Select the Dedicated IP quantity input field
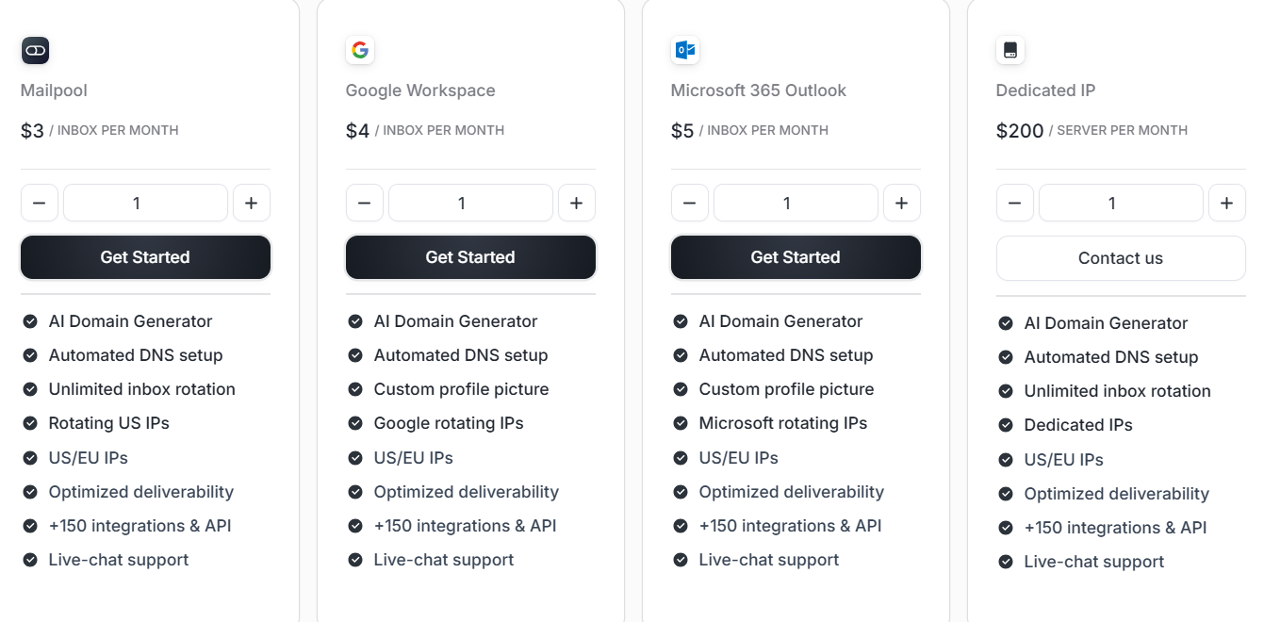The image size is (1264, 622). 1120,202
